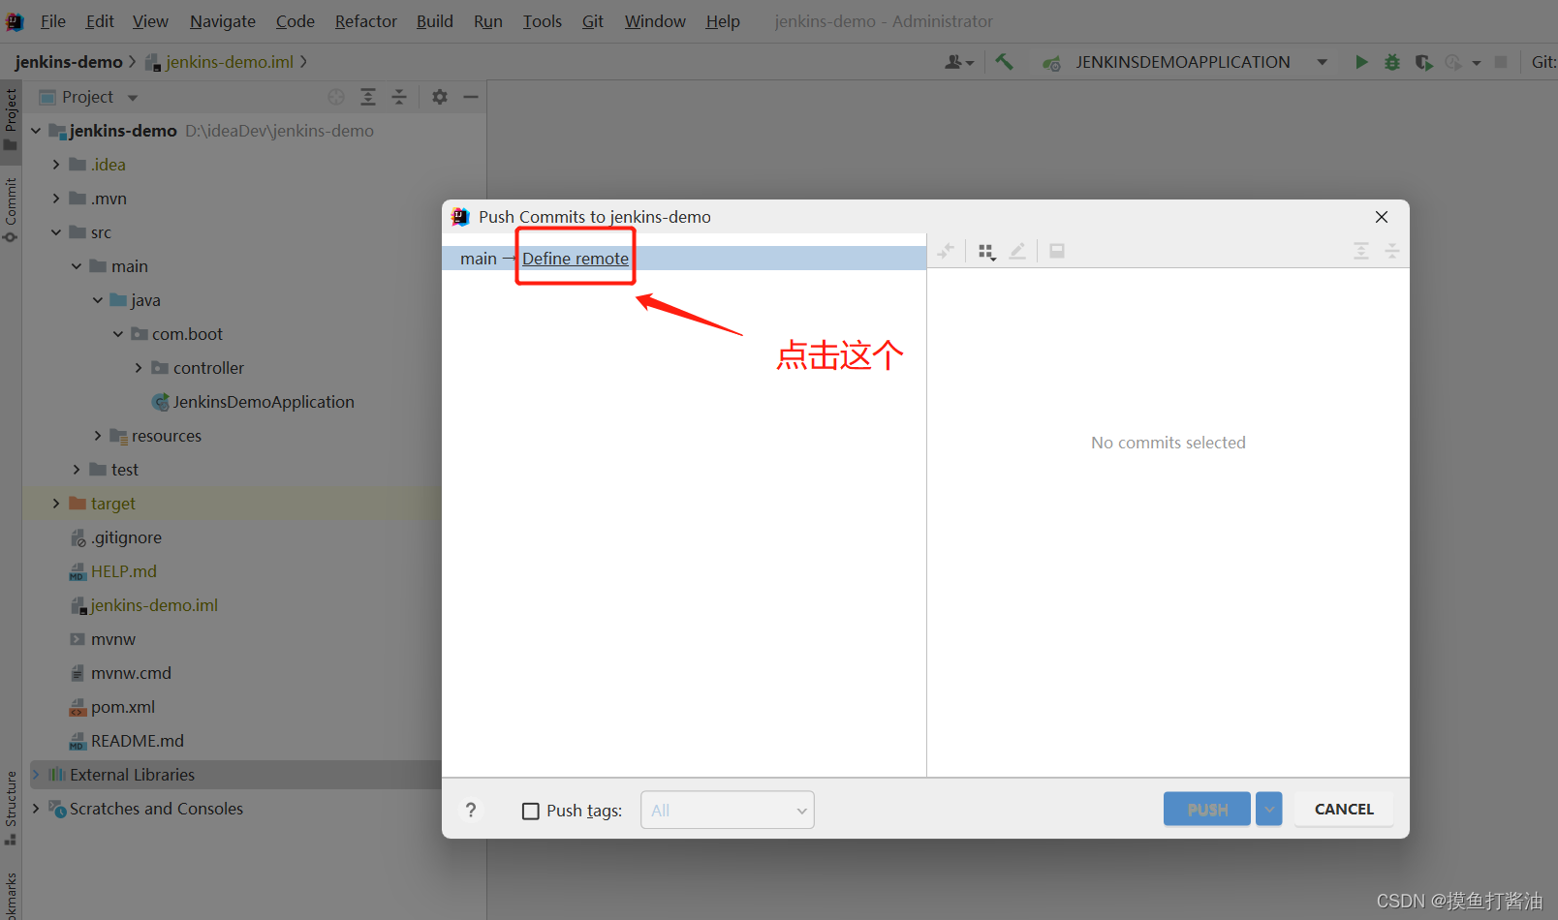Expand the controller package

[x=139, y=368]
